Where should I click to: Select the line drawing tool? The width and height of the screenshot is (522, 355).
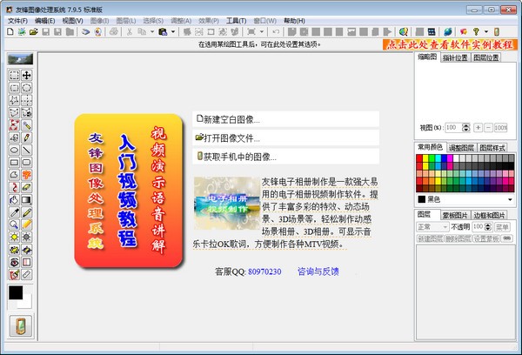tap(27, 150)
